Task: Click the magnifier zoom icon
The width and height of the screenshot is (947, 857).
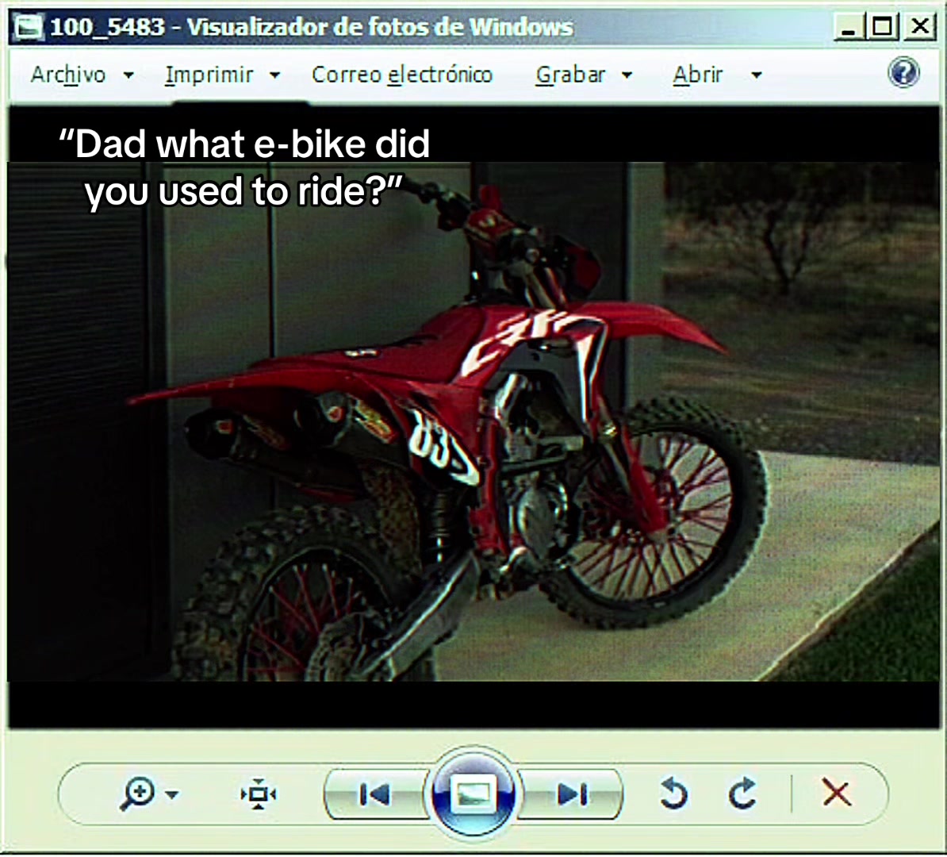Action: (138, 794)
